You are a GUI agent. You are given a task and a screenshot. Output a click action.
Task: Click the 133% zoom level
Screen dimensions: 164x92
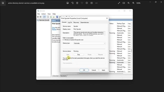[x=138, y=3]
